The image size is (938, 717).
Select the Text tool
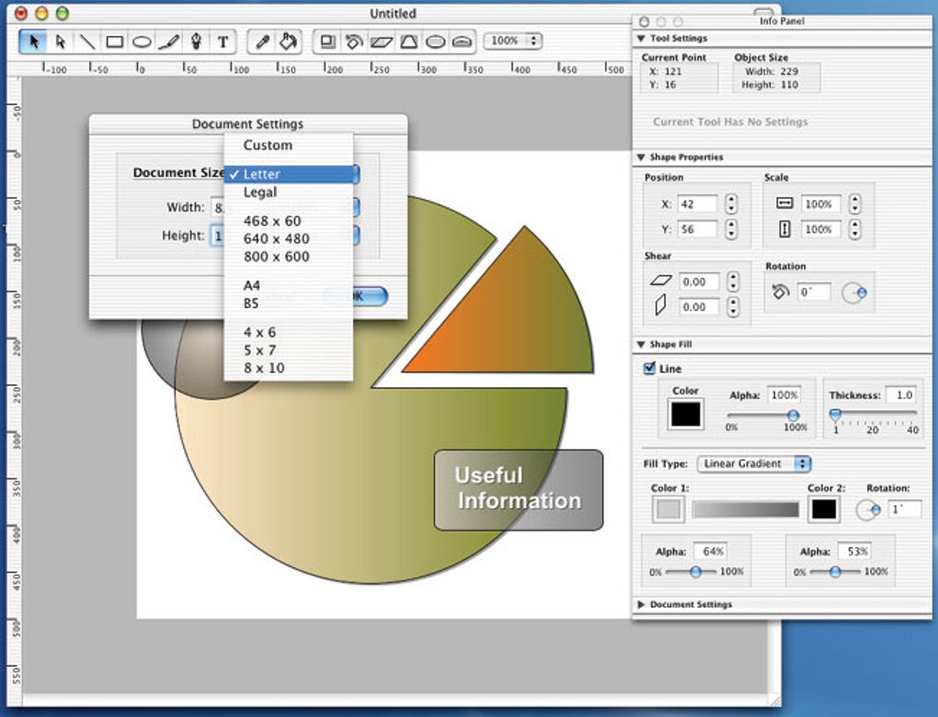tap(223, 41)
